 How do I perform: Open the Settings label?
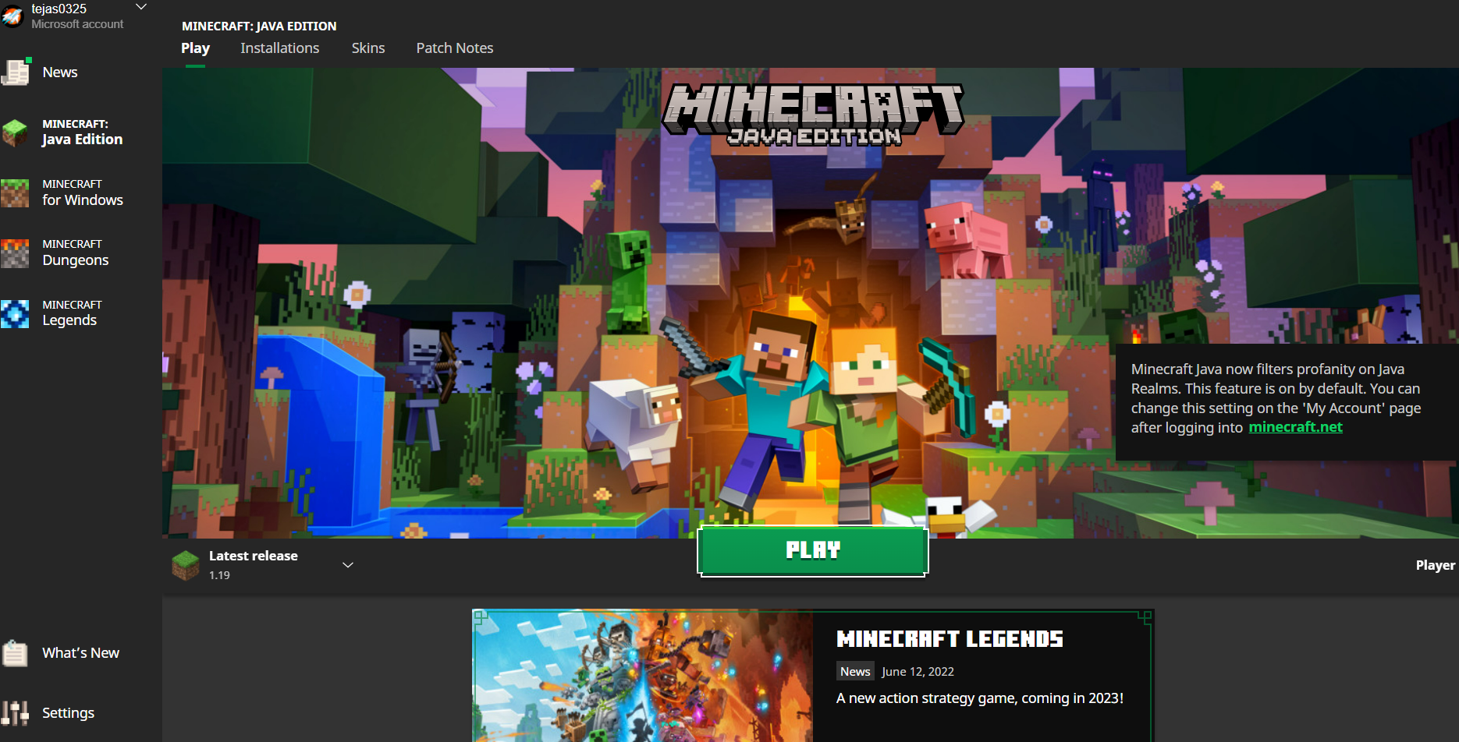(x=68, y=713)
